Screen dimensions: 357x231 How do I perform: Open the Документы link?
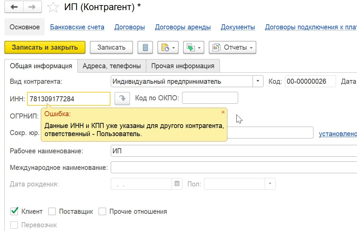[238, 27]
